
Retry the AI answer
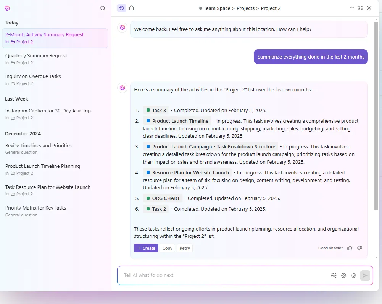point(185,248)
